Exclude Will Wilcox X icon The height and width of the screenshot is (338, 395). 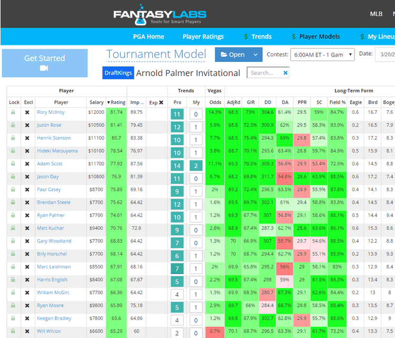[27, 331]
